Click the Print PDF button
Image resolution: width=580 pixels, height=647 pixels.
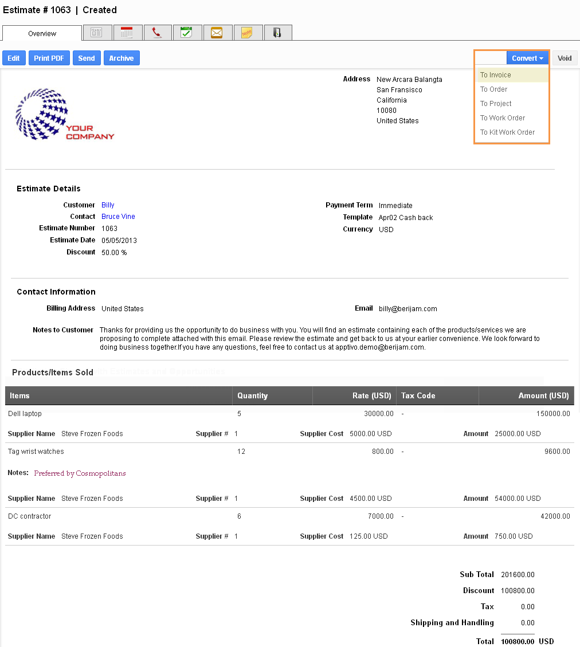coord(49,58)
